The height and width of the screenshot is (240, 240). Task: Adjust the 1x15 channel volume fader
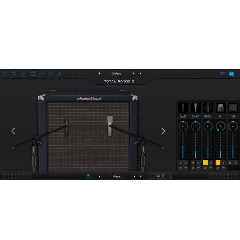pyautogui.click(x=233, y=145)
